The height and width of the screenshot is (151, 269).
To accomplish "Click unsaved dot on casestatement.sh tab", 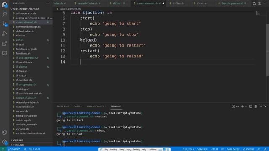I will coord(164,3).
